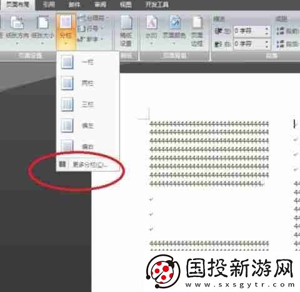Click the left indent icon beside 左

[x=218, y=31]
